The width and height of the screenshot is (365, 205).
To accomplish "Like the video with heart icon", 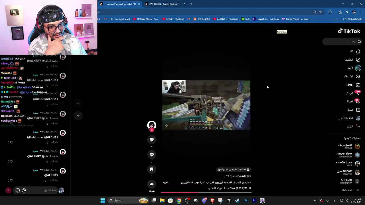I will tap(152, 140).
